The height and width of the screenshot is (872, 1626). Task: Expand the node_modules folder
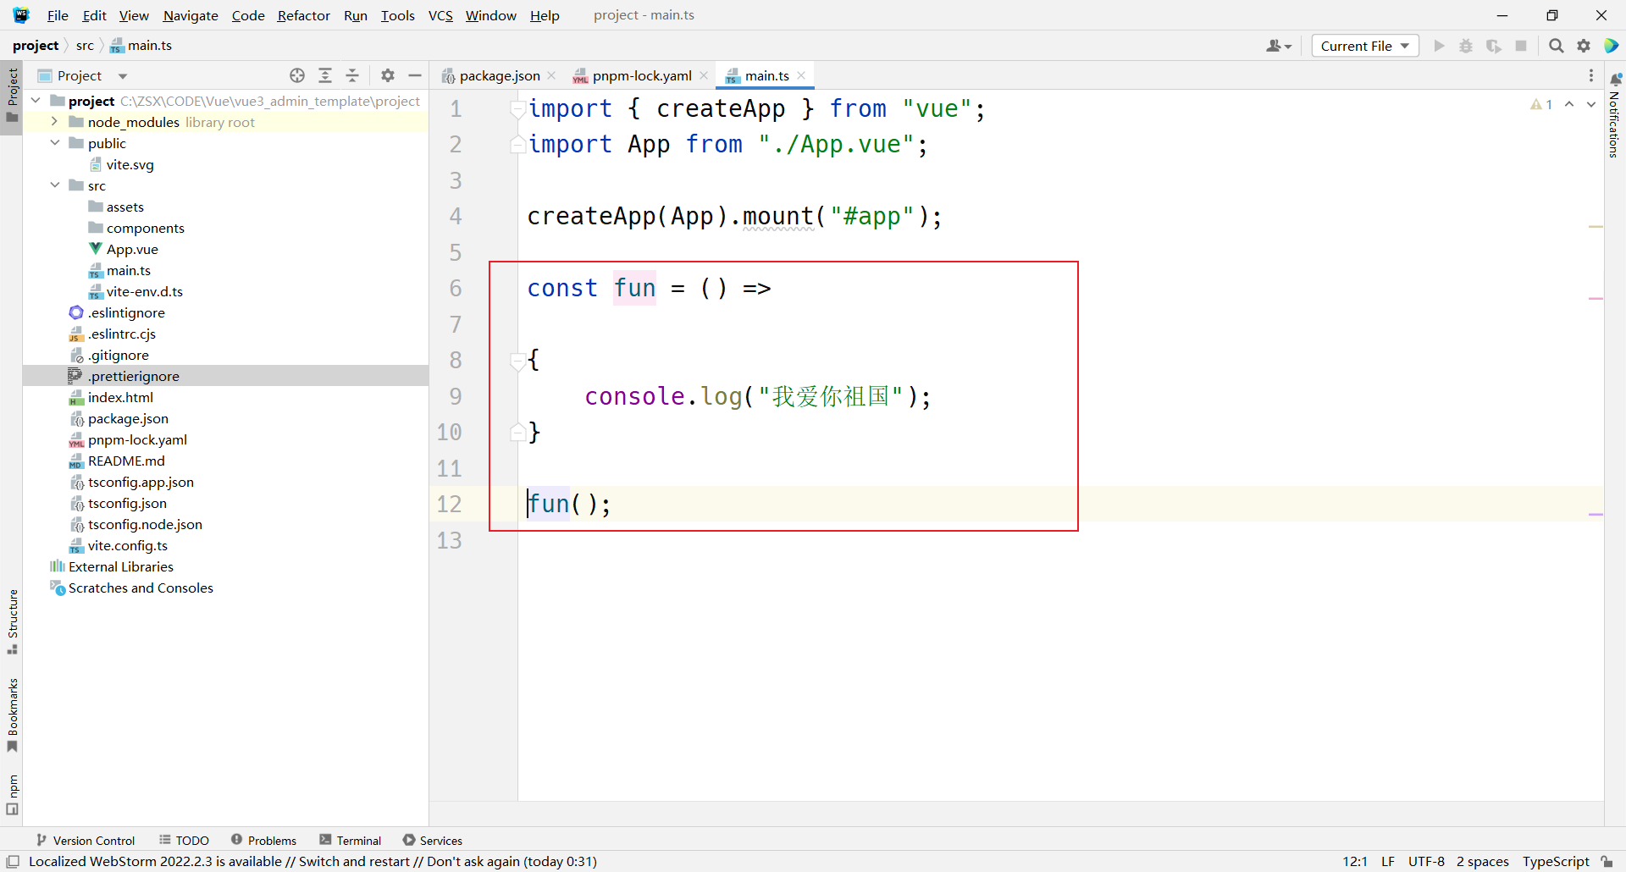click(x=55, y=122)
